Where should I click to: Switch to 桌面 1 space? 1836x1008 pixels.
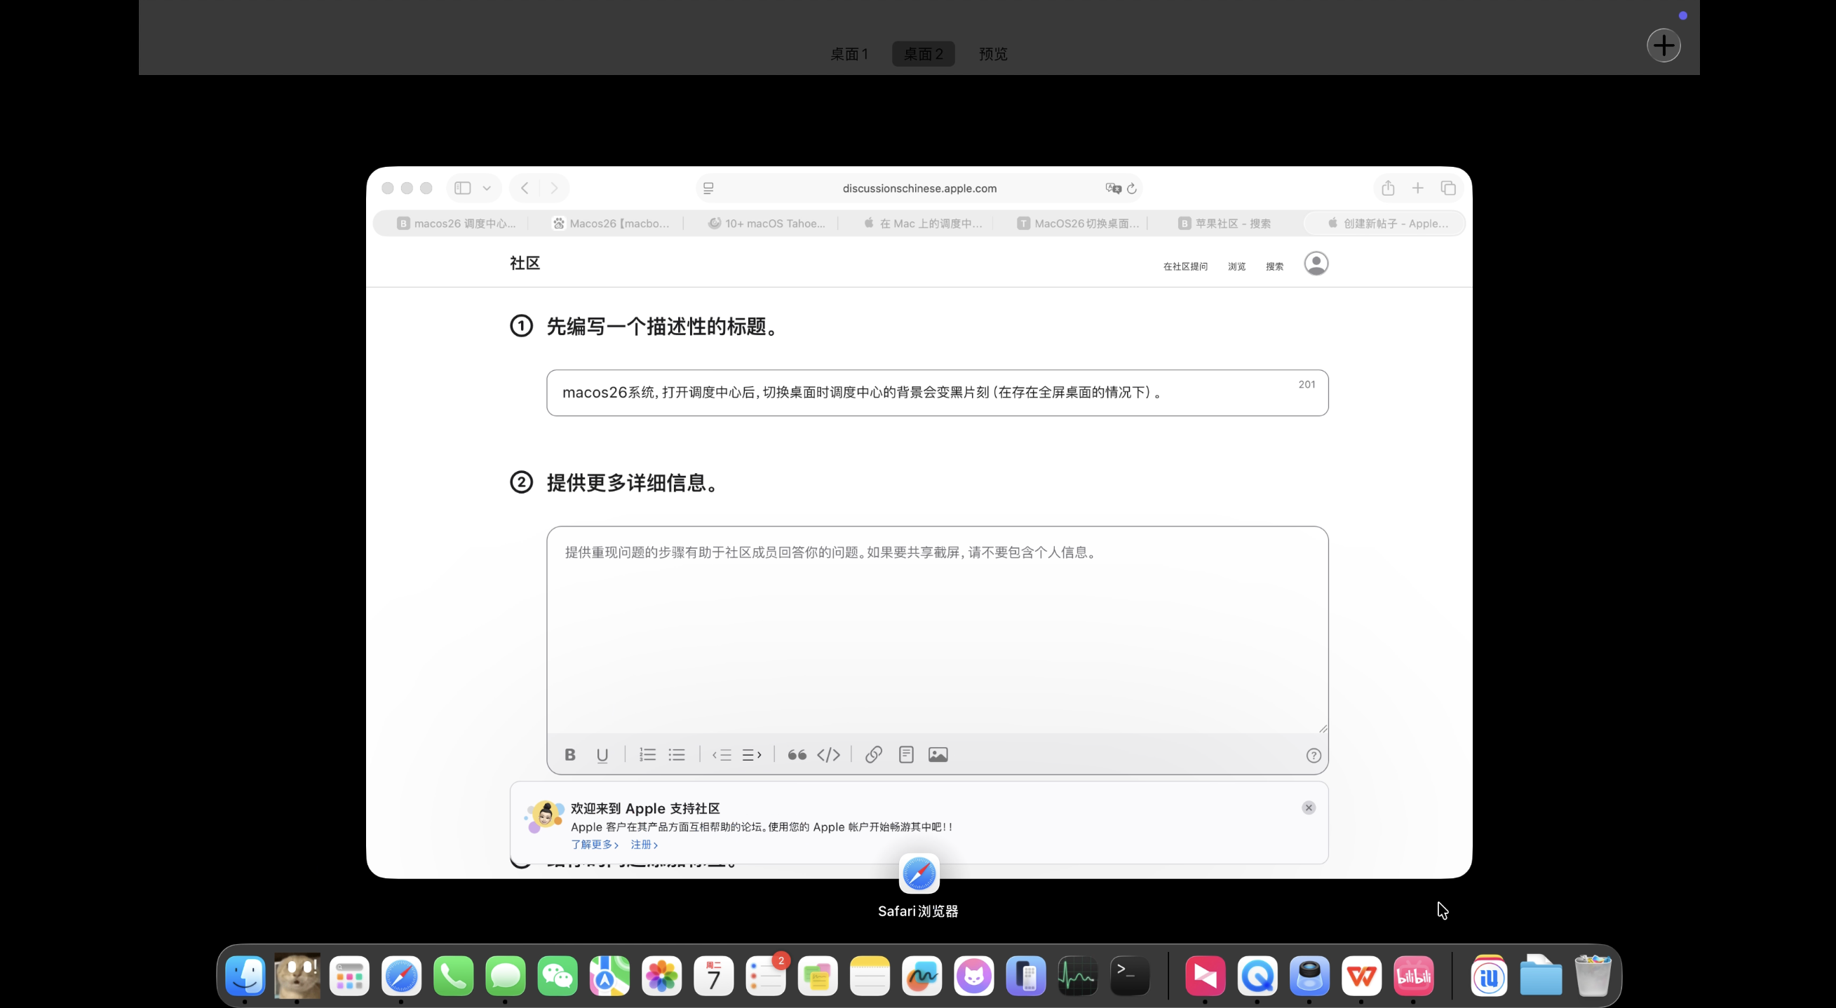pos(849,54)
